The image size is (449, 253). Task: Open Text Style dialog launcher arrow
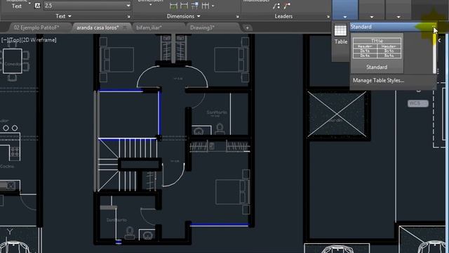click(128, 17)
